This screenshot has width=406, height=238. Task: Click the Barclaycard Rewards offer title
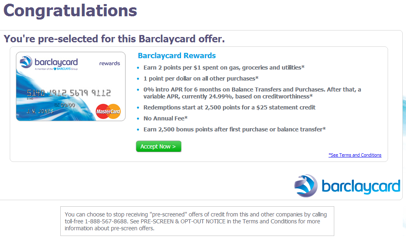tap(177, 56)
